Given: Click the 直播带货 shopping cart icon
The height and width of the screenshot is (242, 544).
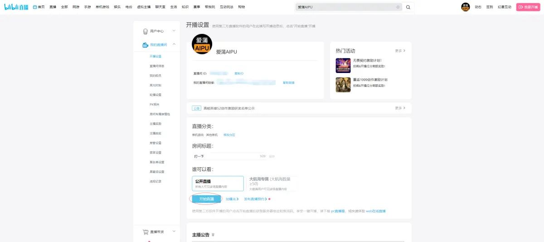Looking at the screenshot, I should coord(146,232).
